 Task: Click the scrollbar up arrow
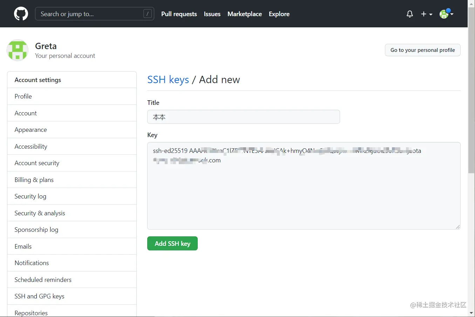471,3
